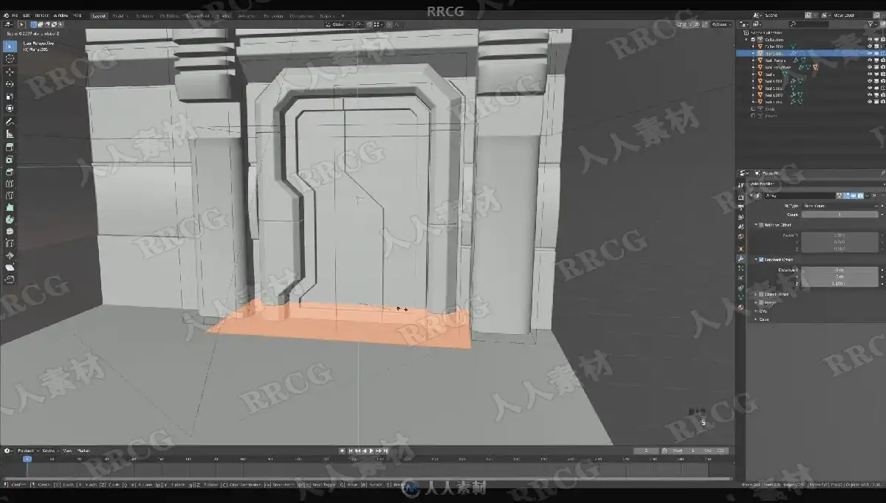Enable the Merge checkbox

(x=761, y=302)
